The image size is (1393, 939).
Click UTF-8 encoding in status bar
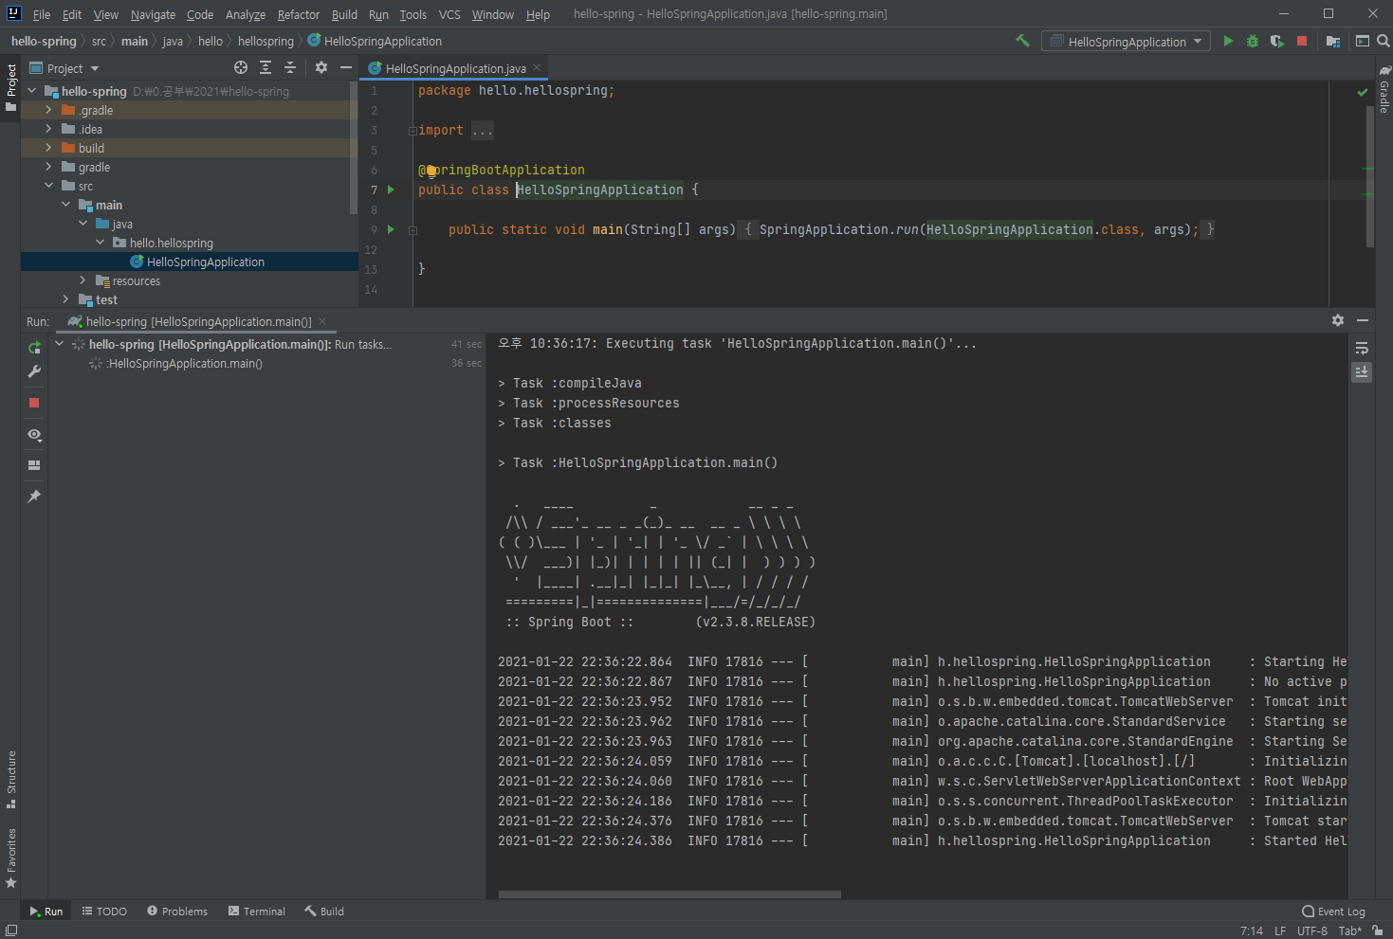(x=1312, y=930)
